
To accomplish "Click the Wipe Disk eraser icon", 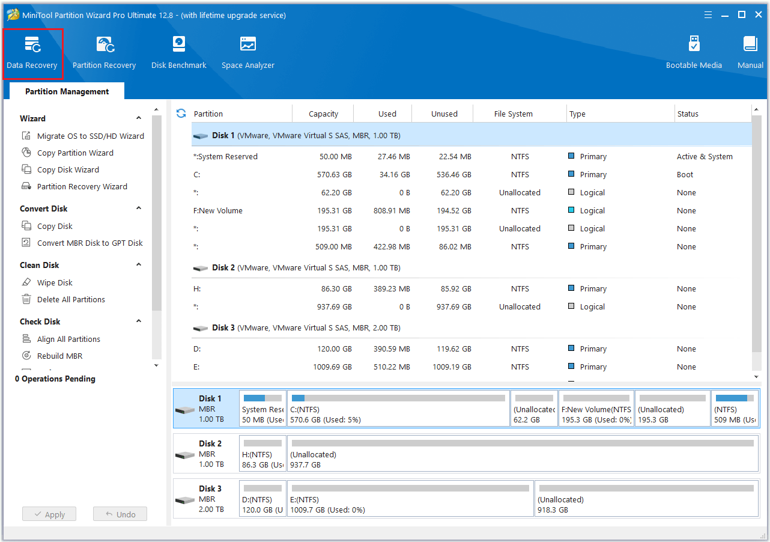I will [x=26, y=282].
